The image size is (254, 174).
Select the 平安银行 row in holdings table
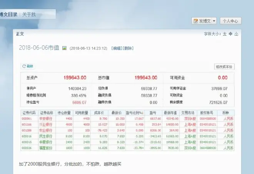46,119
